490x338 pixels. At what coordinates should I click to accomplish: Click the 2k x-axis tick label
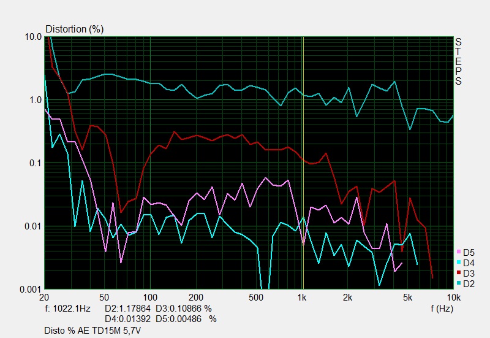click(x=347, y=298)
